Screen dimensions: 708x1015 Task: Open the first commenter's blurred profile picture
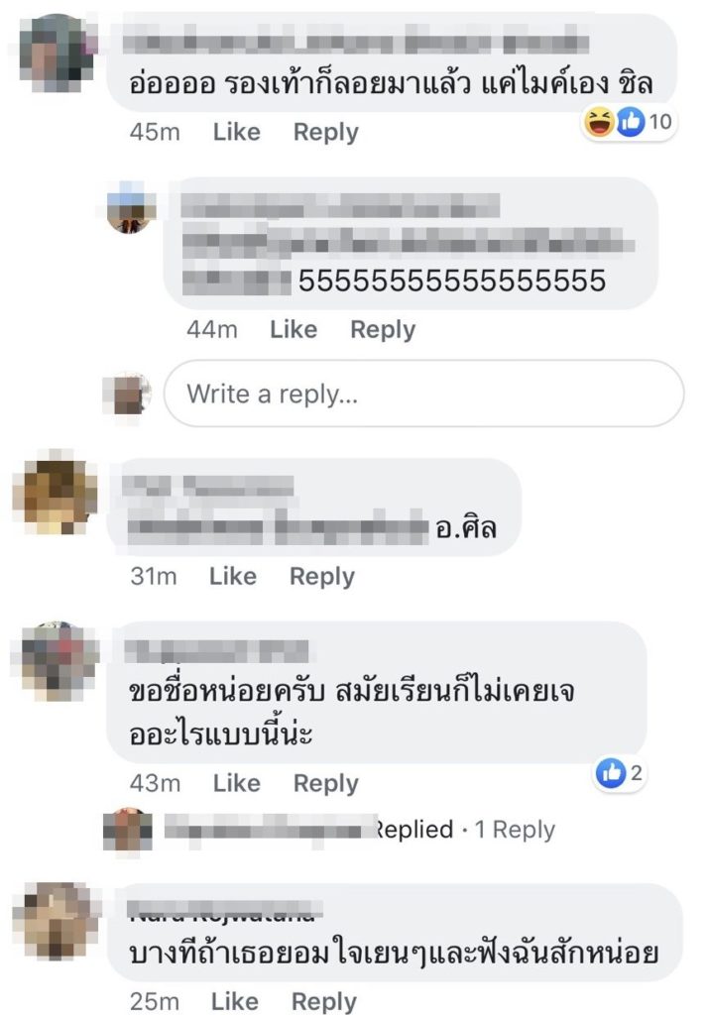pyautogui.click(x=57, y=52)
